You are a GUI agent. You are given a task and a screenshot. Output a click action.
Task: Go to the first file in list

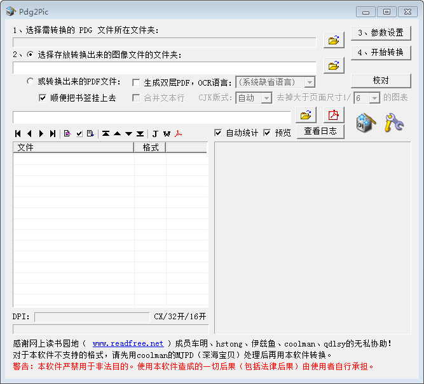tap(18, 134)
